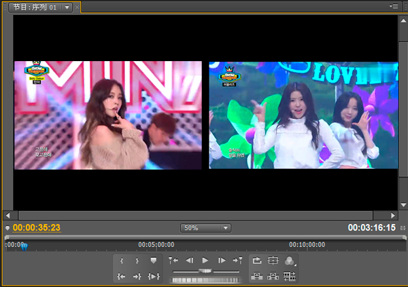Viewport: 408px width, 287px height.
Task: Click the duration text 00:03:16:15
Action: click(x=371, y=228)
